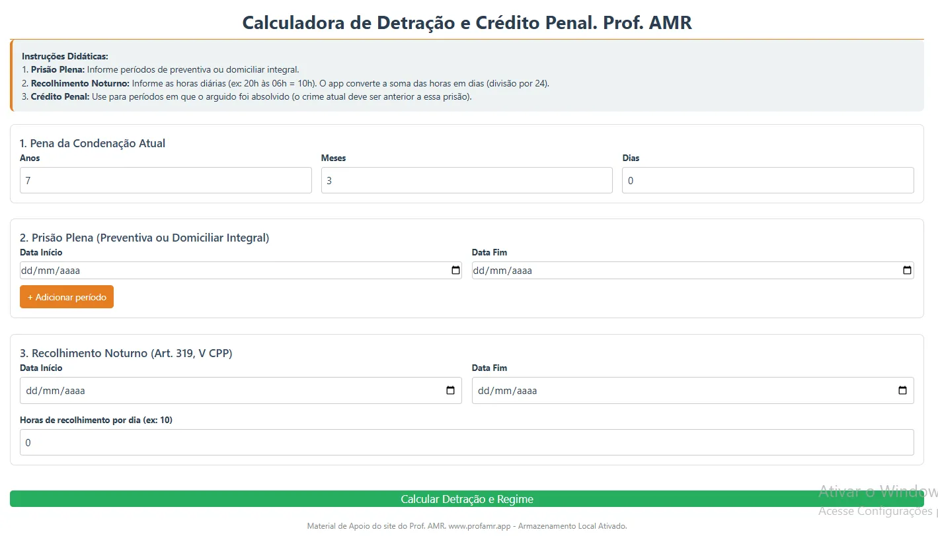Open calendar picker for Prisão Plena Data Fim
Viewport: 938px width, 536px height.
(x=907, y=271)
